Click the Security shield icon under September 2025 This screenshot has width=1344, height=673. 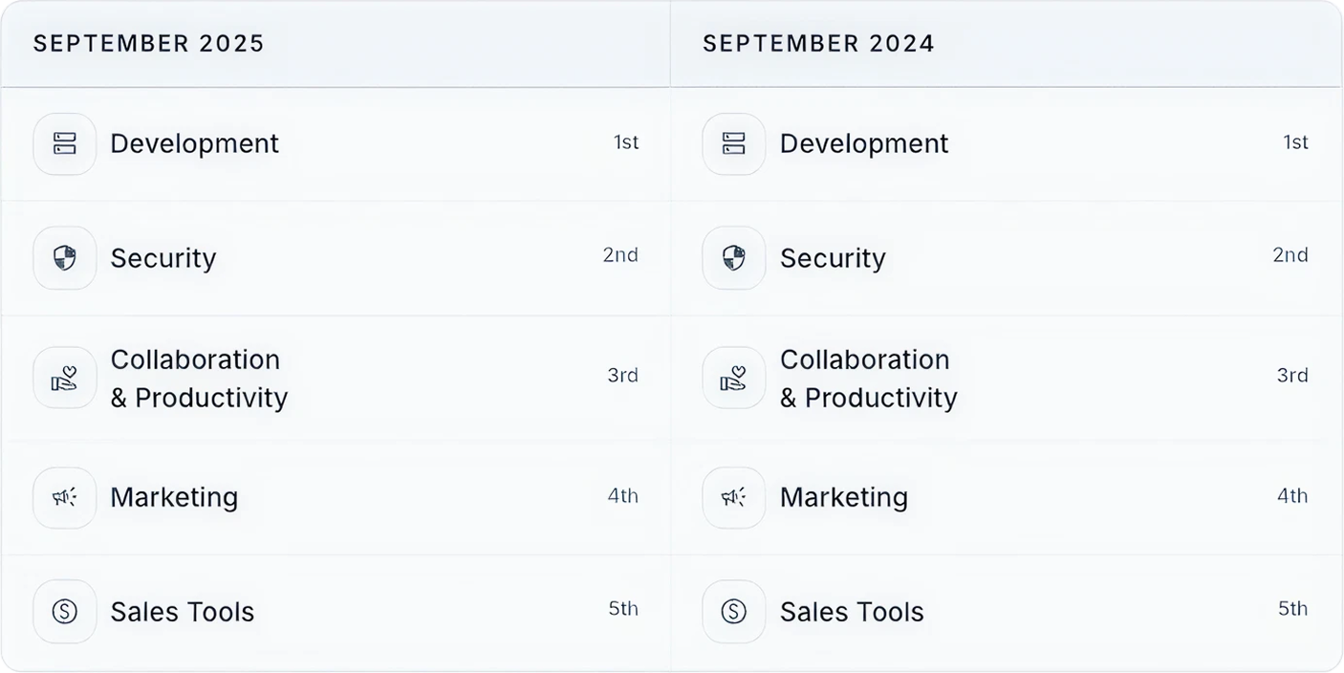coord(64,258)
